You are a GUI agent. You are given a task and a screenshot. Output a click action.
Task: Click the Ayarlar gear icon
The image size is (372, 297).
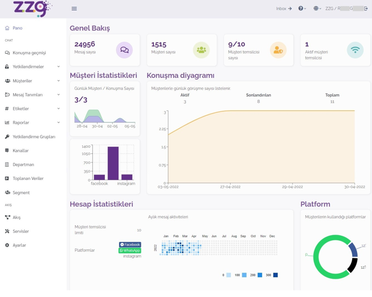pos(7,245)
